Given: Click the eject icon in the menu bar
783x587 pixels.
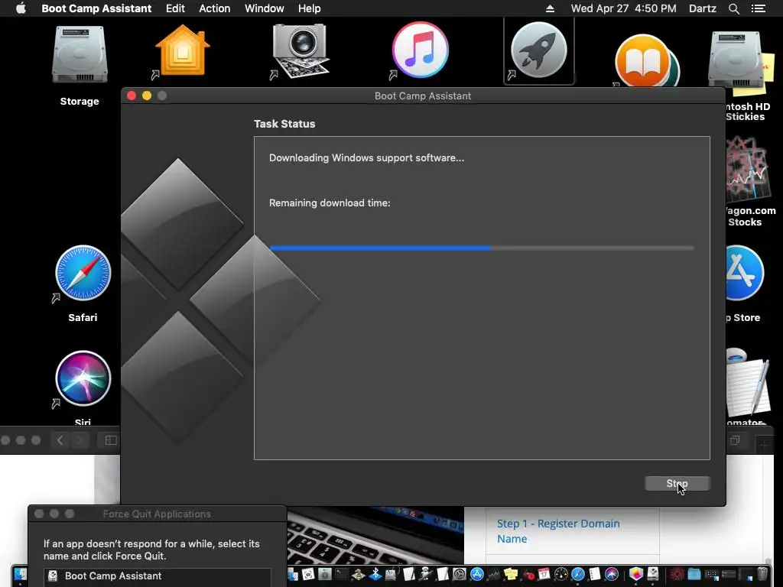Looking at the screenshot, I should pos(550,8).
